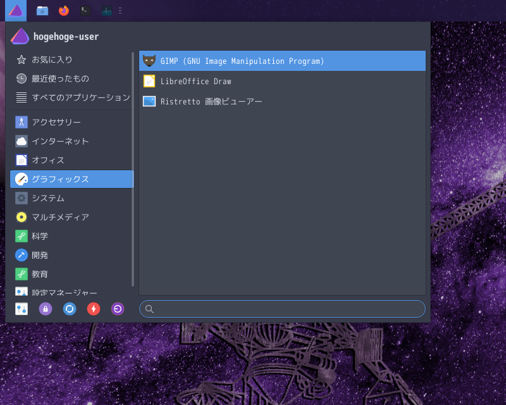
Task: Open Firefox from the top panel
Action: point(64,11)
